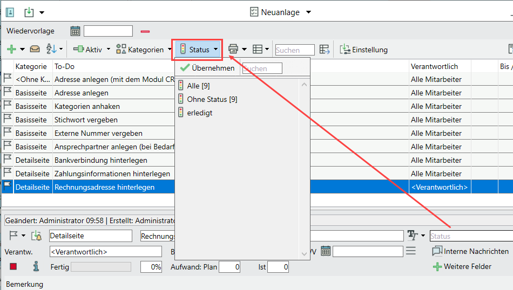This screenshot has width=513, height=290.
Task: Open the Neuanlage dropdown at top
Action: pos(281,12)
